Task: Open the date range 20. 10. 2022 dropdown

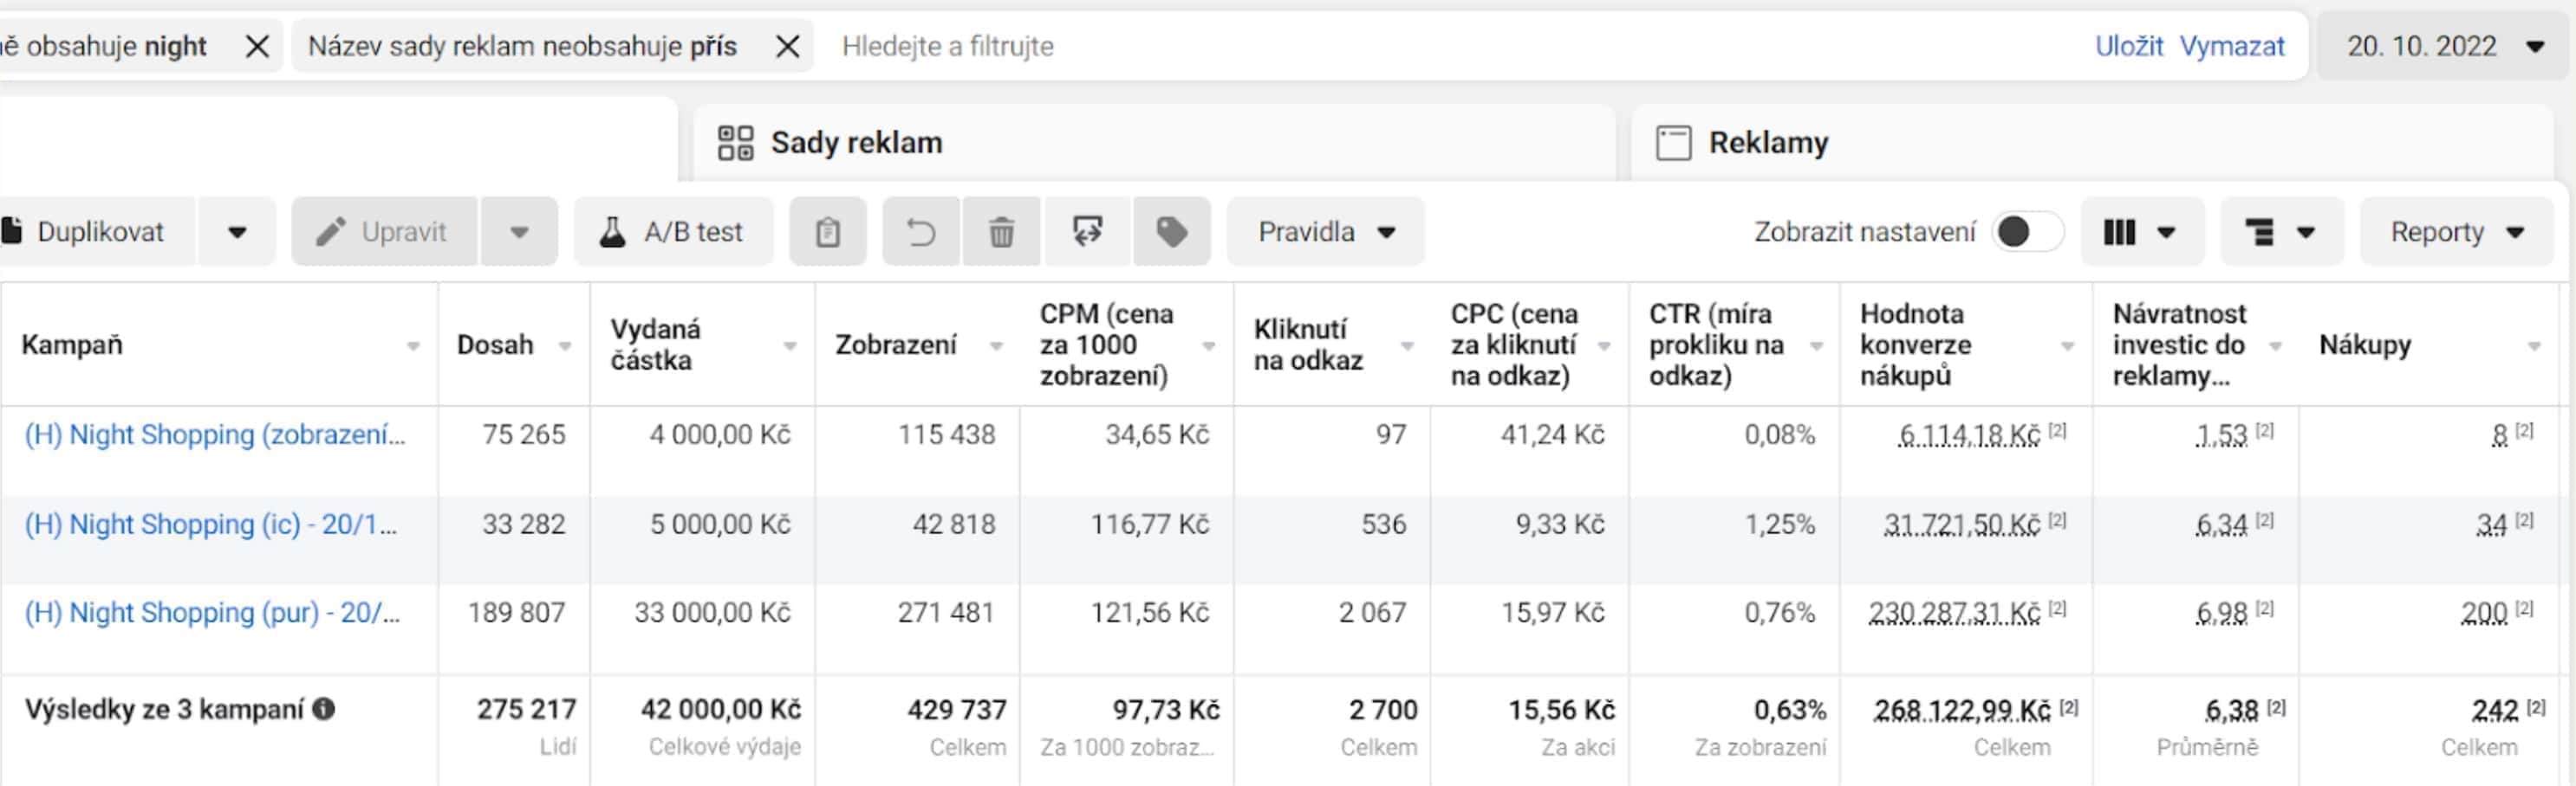Action: (2443, 46)
